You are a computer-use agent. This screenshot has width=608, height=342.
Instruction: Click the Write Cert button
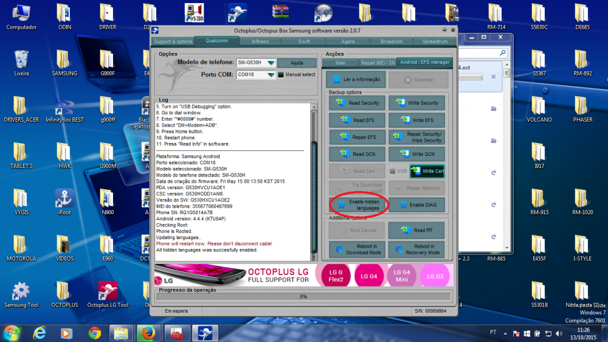(427, 171)
